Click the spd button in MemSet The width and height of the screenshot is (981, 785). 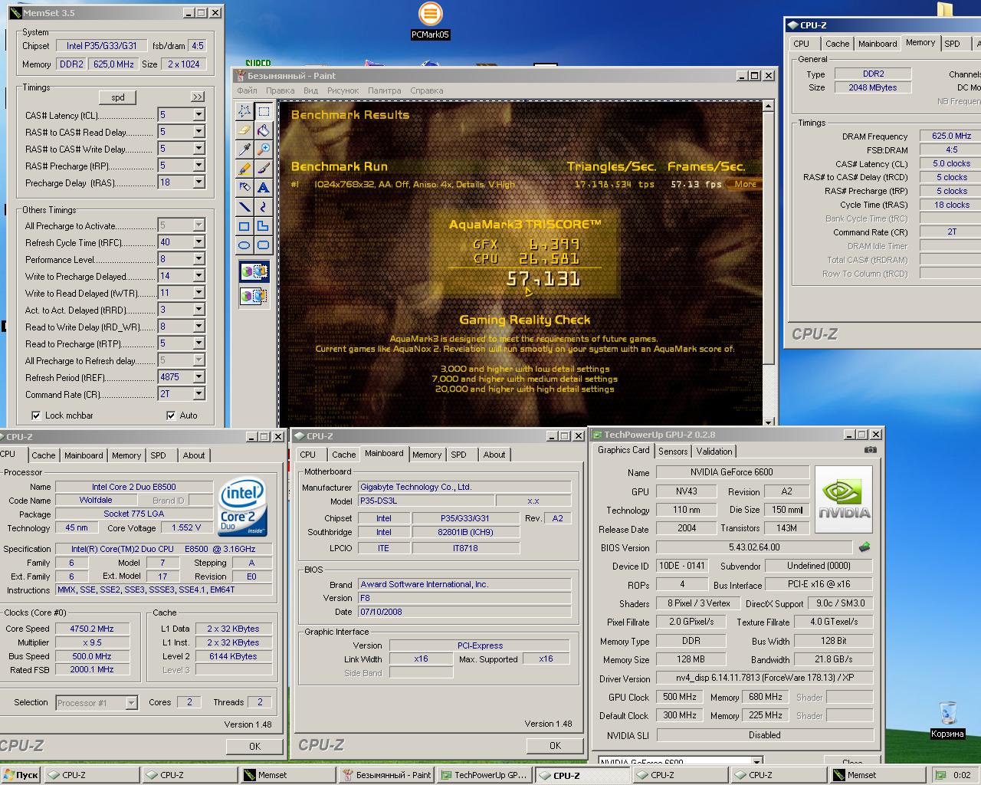point(118,97)
